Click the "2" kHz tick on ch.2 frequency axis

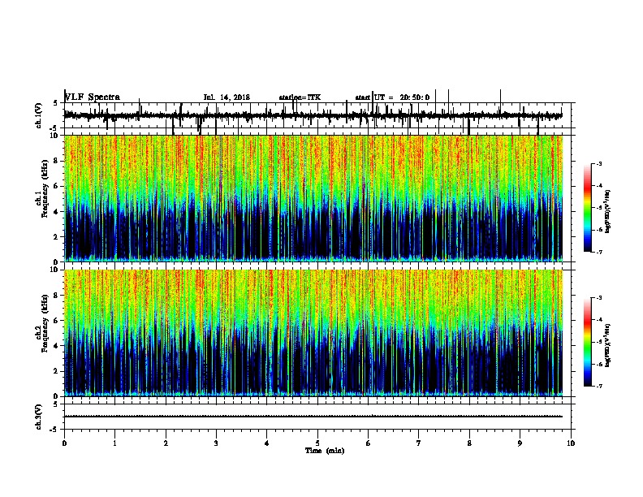[x=56, y=371]
